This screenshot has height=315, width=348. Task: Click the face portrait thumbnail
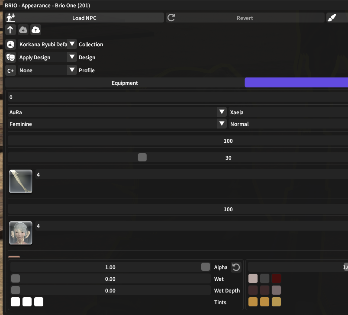[21, 233]
